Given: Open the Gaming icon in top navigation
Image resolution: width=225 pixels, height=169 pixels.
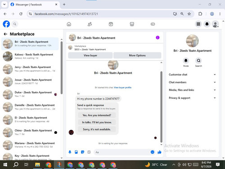Looking at the screenshot, I should 153,24.
